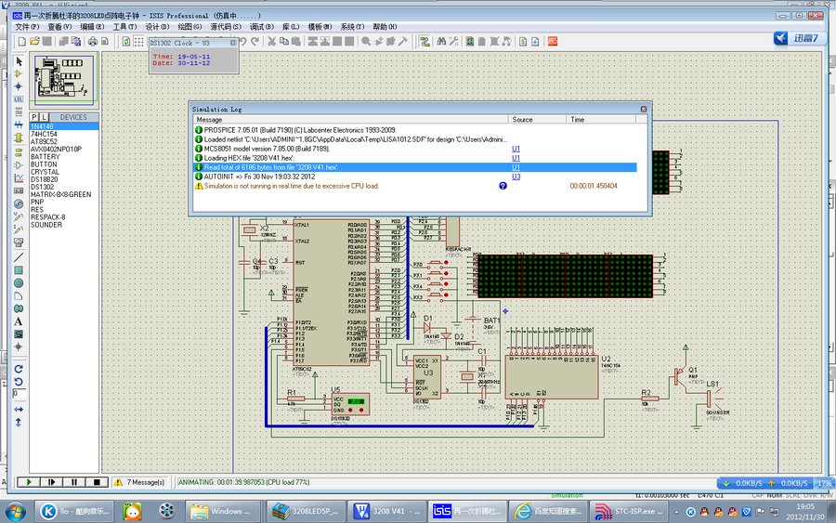The image size is (836, 523).
Task: Click the Step simulation button
Action: coord(50,482)
